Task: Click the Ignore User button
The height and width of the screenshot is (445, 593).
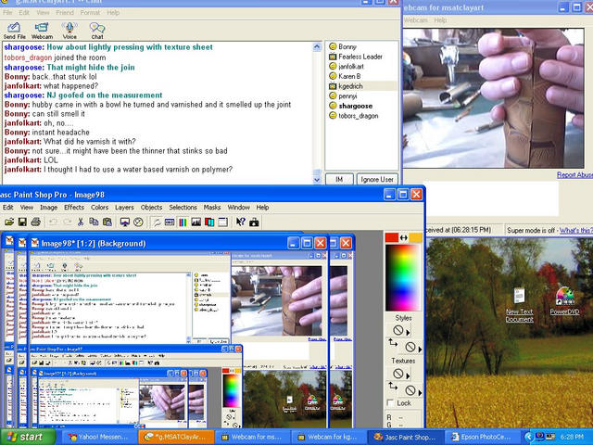Action: click(x=377, y=179)
